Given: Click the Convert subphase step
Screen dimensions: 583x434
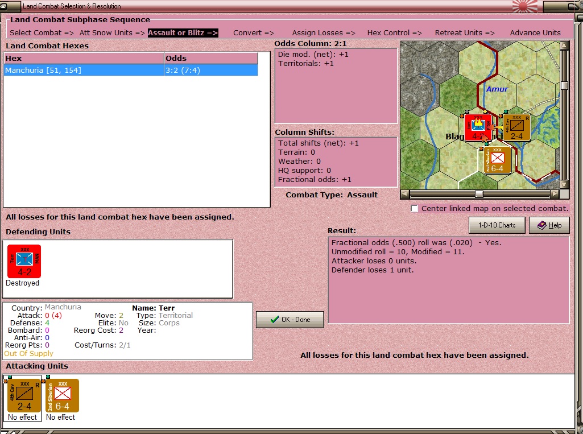Looking at the screenshot, I should (x=254, y=33).
